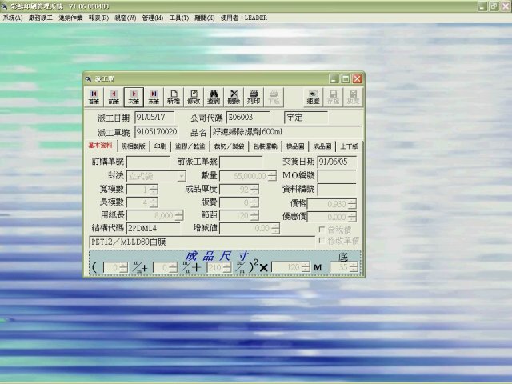Expand the 封法 dropdown
The image size is (512, 384).
coord(182,176)
